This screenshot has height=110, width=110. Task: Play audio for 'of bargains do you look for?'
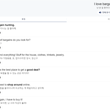click(1, 48)
